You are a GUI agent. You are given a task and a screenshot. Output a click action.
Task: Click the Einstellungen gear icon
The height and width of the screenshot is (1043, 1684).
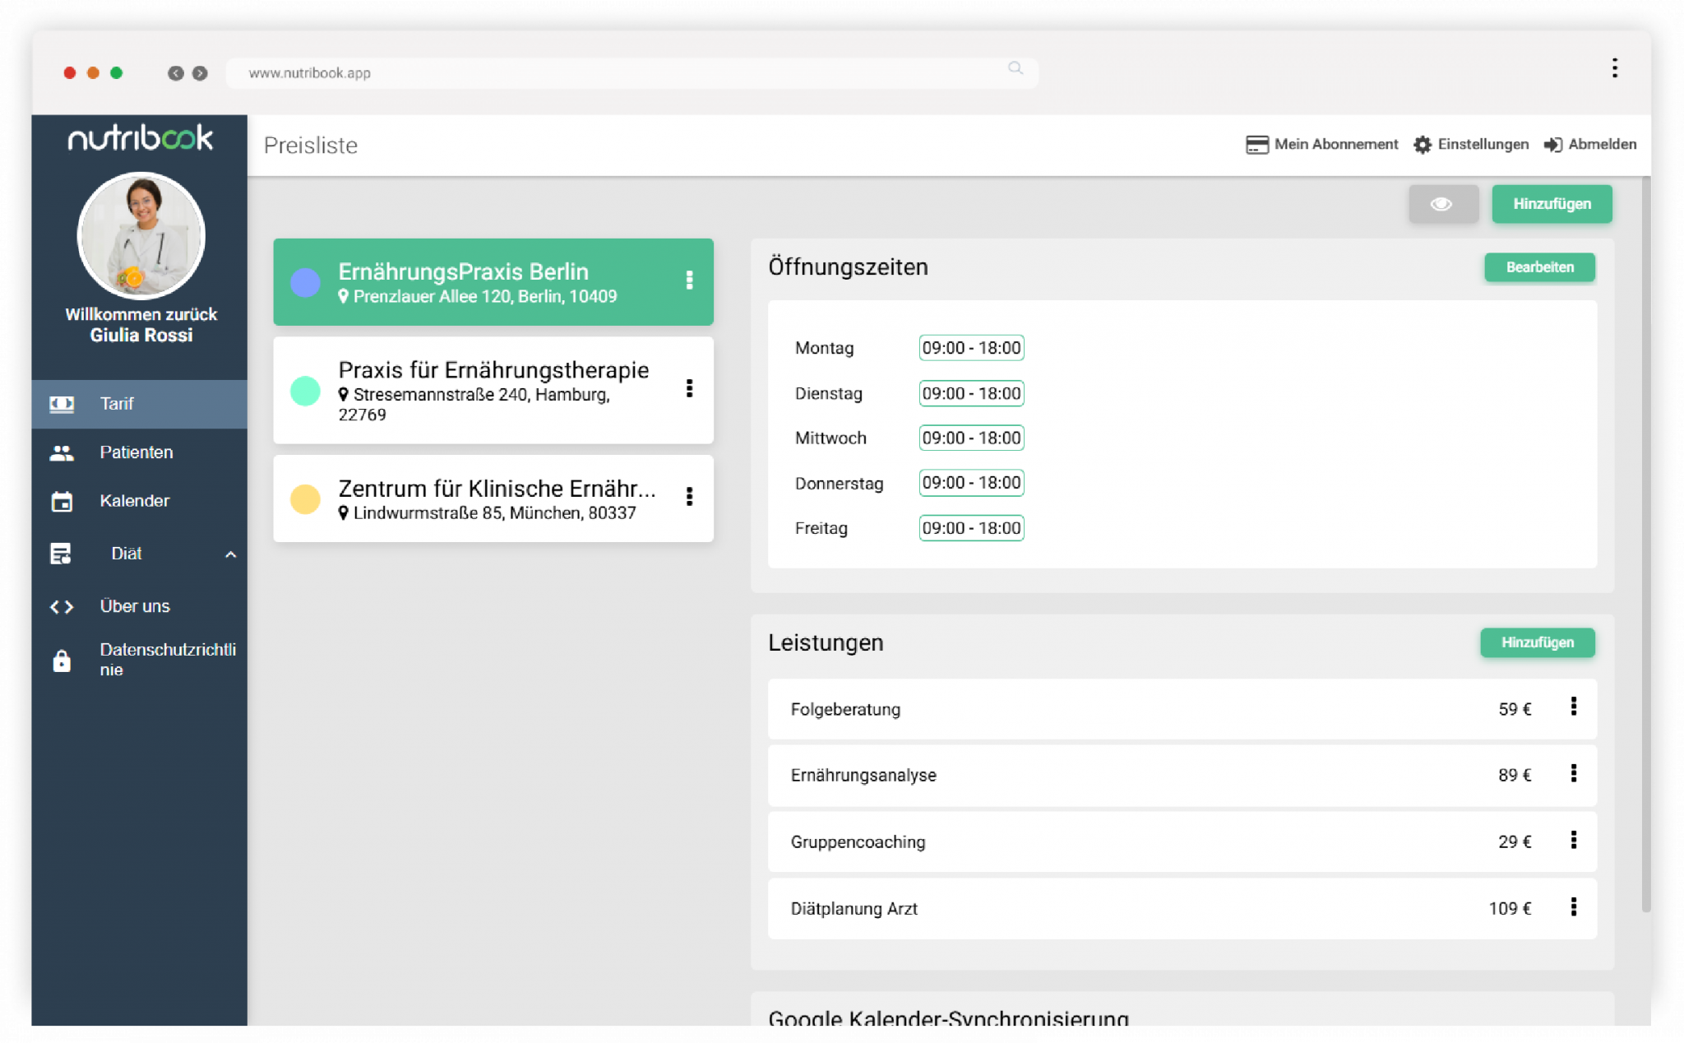click(1422, 145)
